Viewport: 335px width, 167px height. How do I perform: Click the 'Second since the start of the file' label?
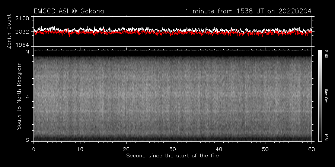[172, 156]
